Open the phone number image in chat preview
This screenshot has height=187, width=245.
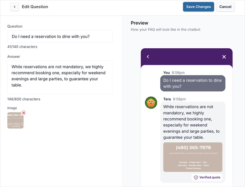[x=192, y=157]
